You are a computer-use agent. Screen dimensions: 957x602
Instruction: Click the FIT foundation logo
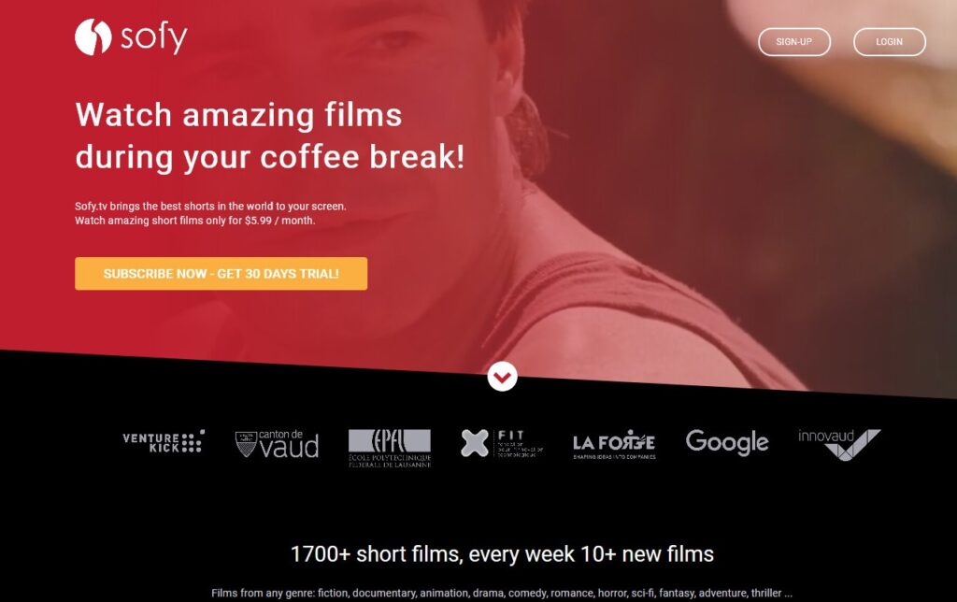coord(502,443)
